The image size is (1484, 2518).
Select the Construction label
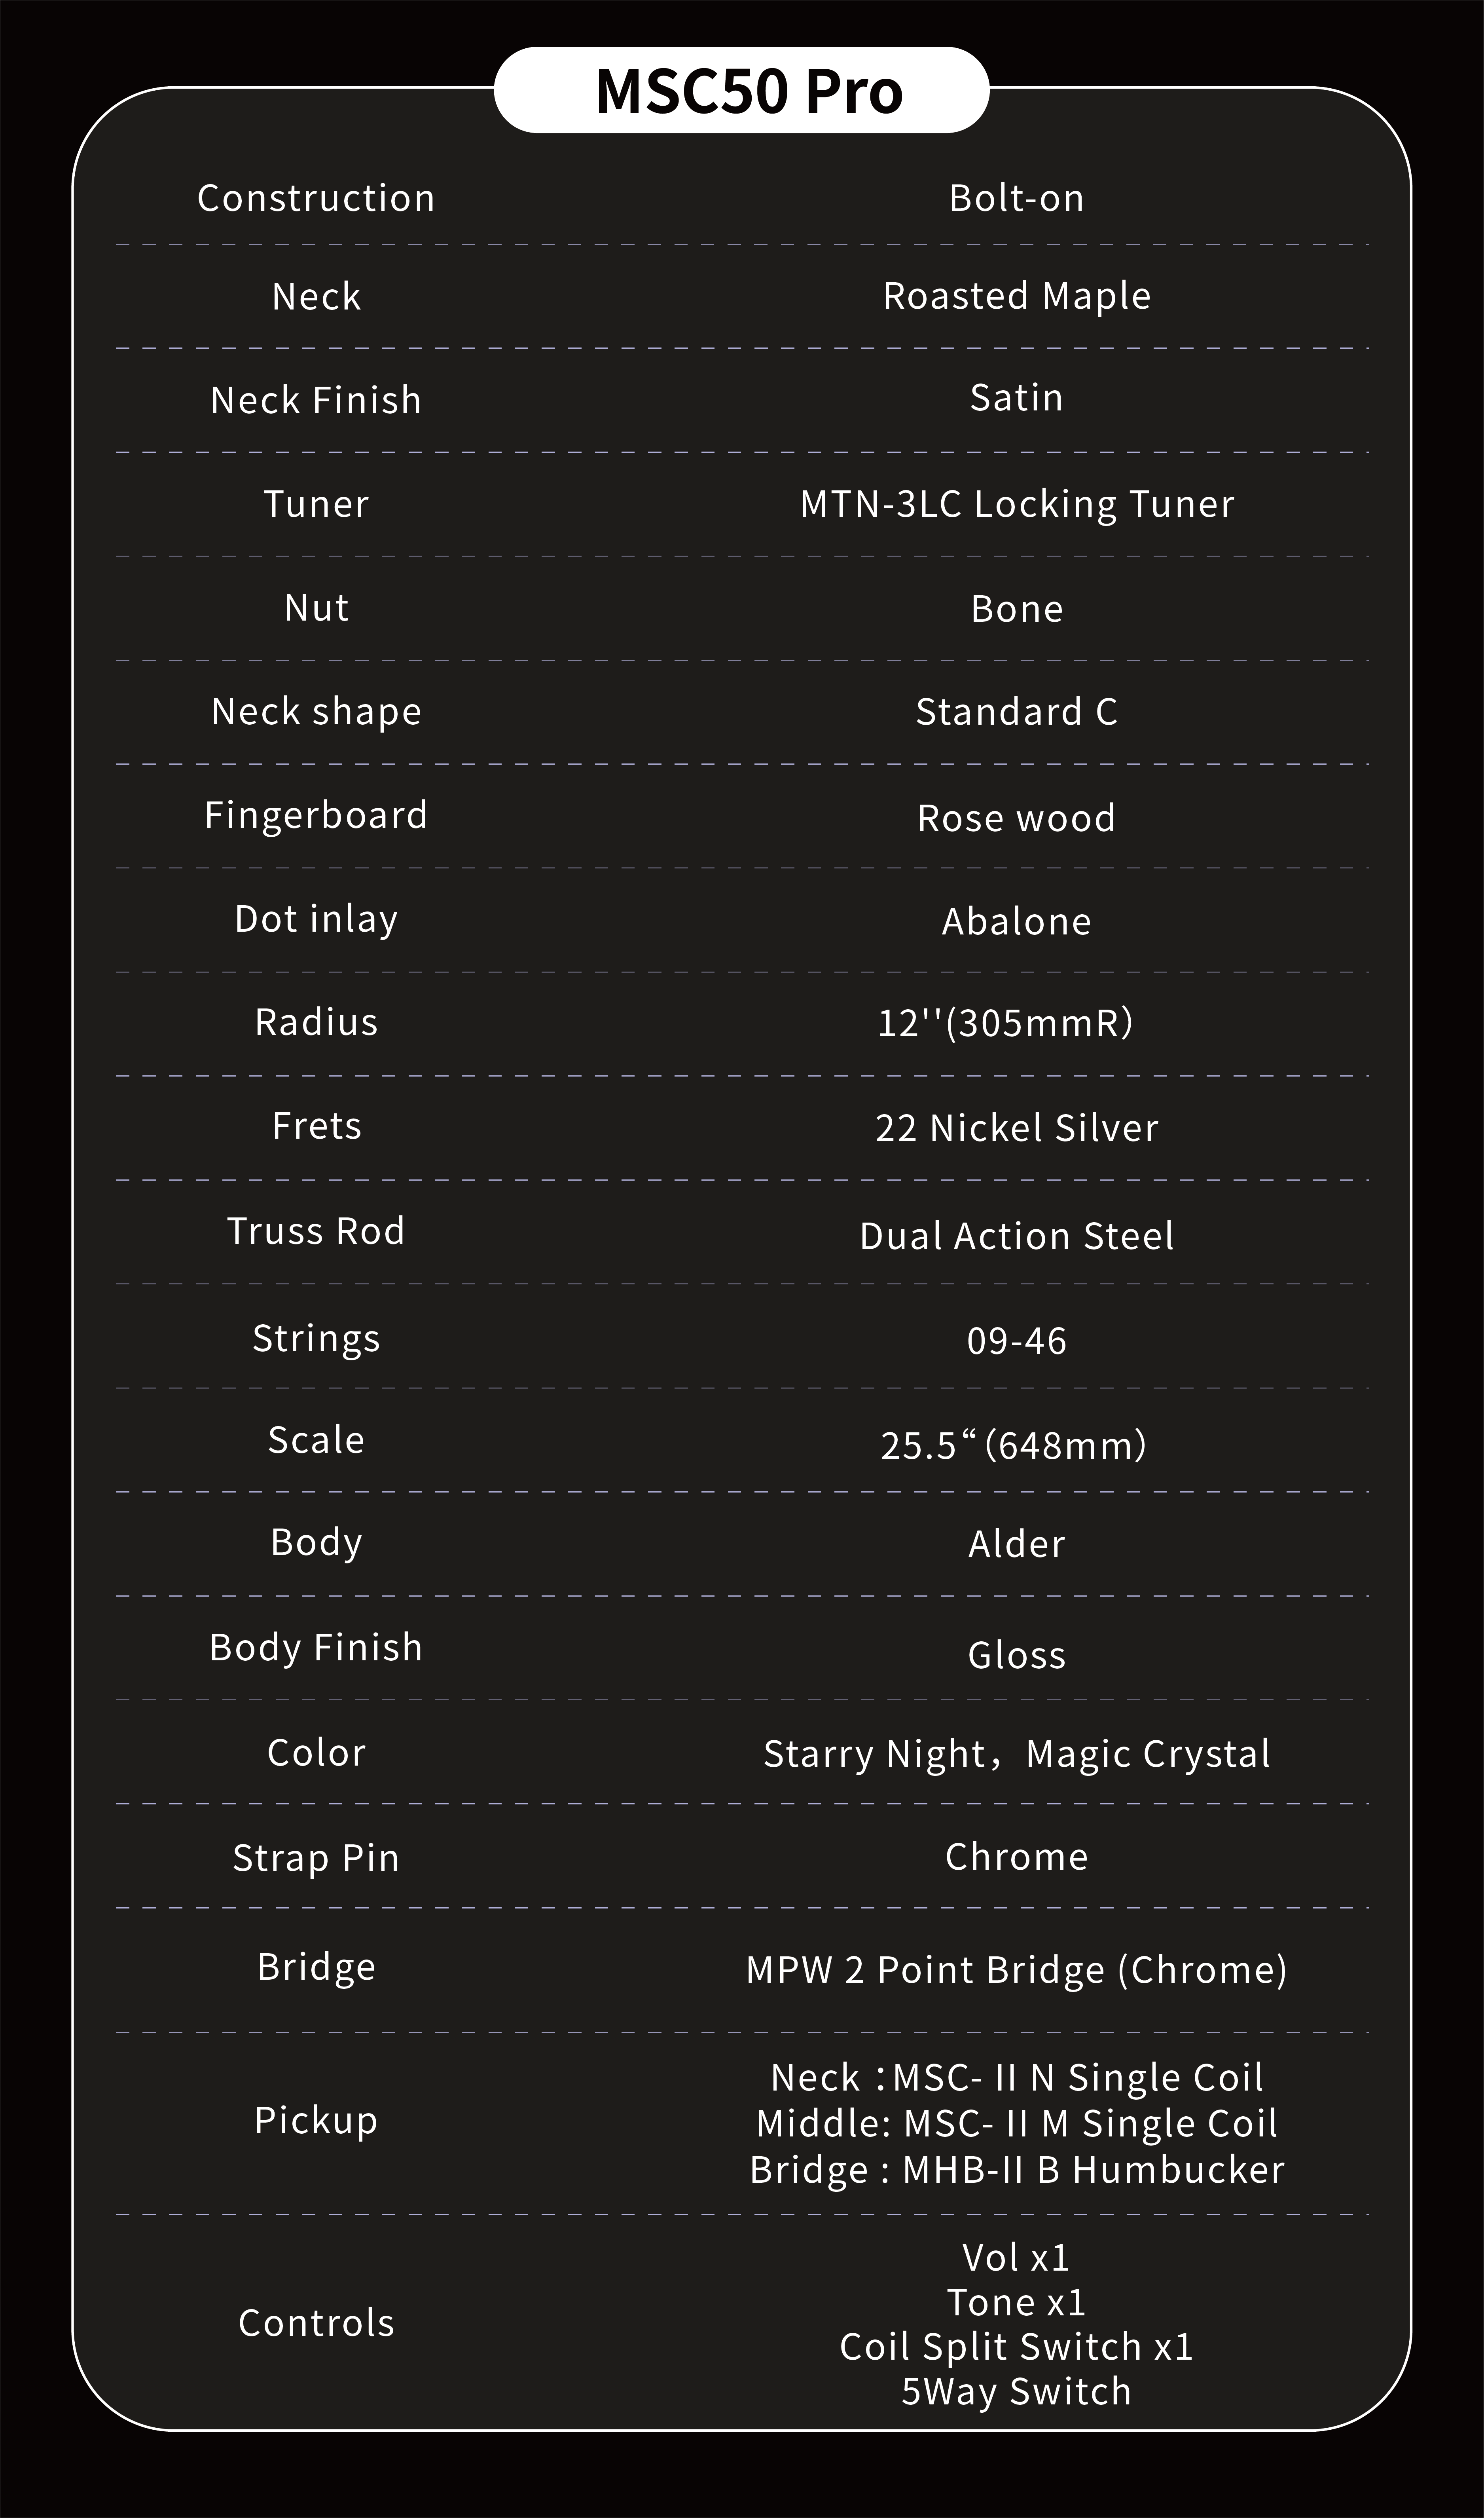(x=316, y=198)
